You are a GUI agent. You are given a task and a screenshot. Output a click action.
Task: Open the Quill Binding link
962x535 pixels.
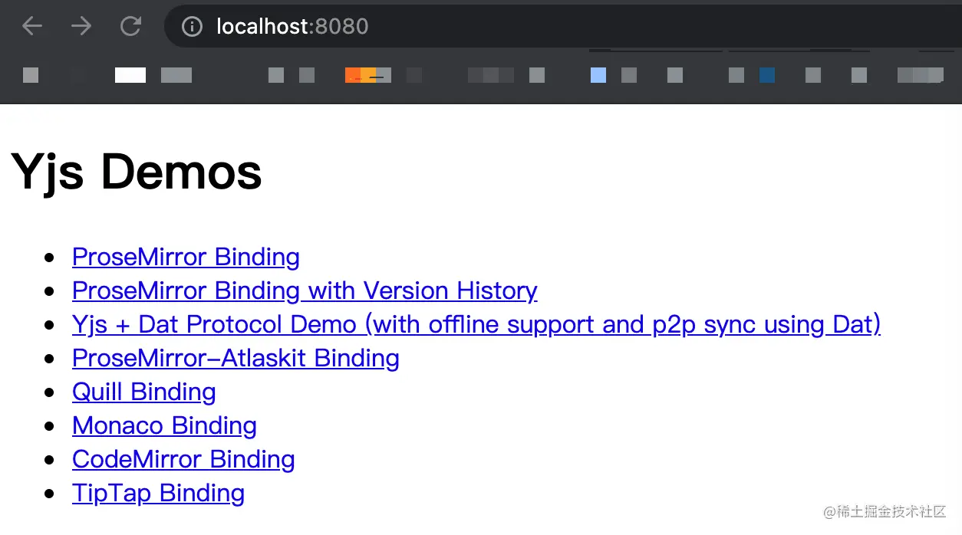pos(143,392)
